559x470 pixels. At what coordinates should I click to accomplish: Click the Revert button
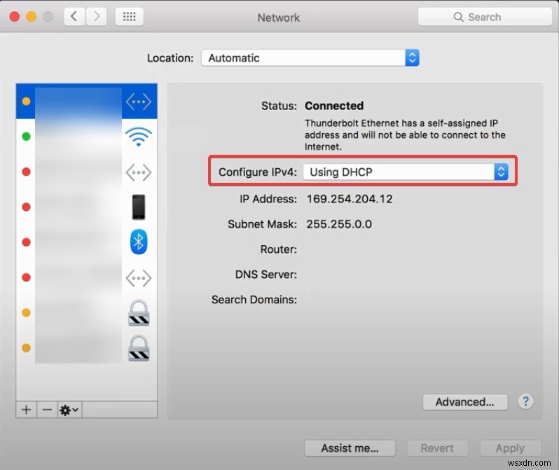pyautogui.click(x=437, y=448)
